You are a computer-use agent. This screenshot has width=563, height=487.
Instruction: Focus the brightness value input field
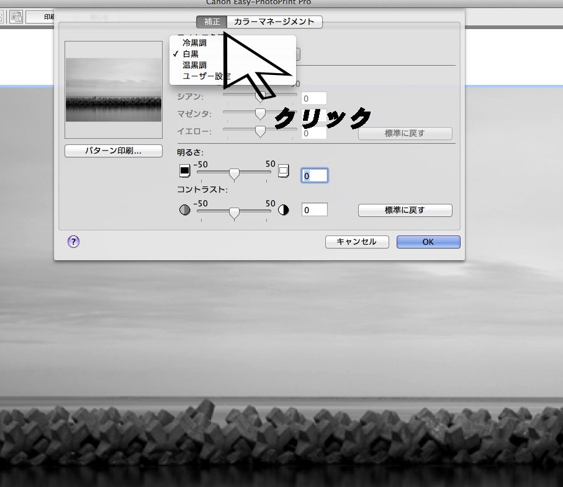(x=315, y=176)
